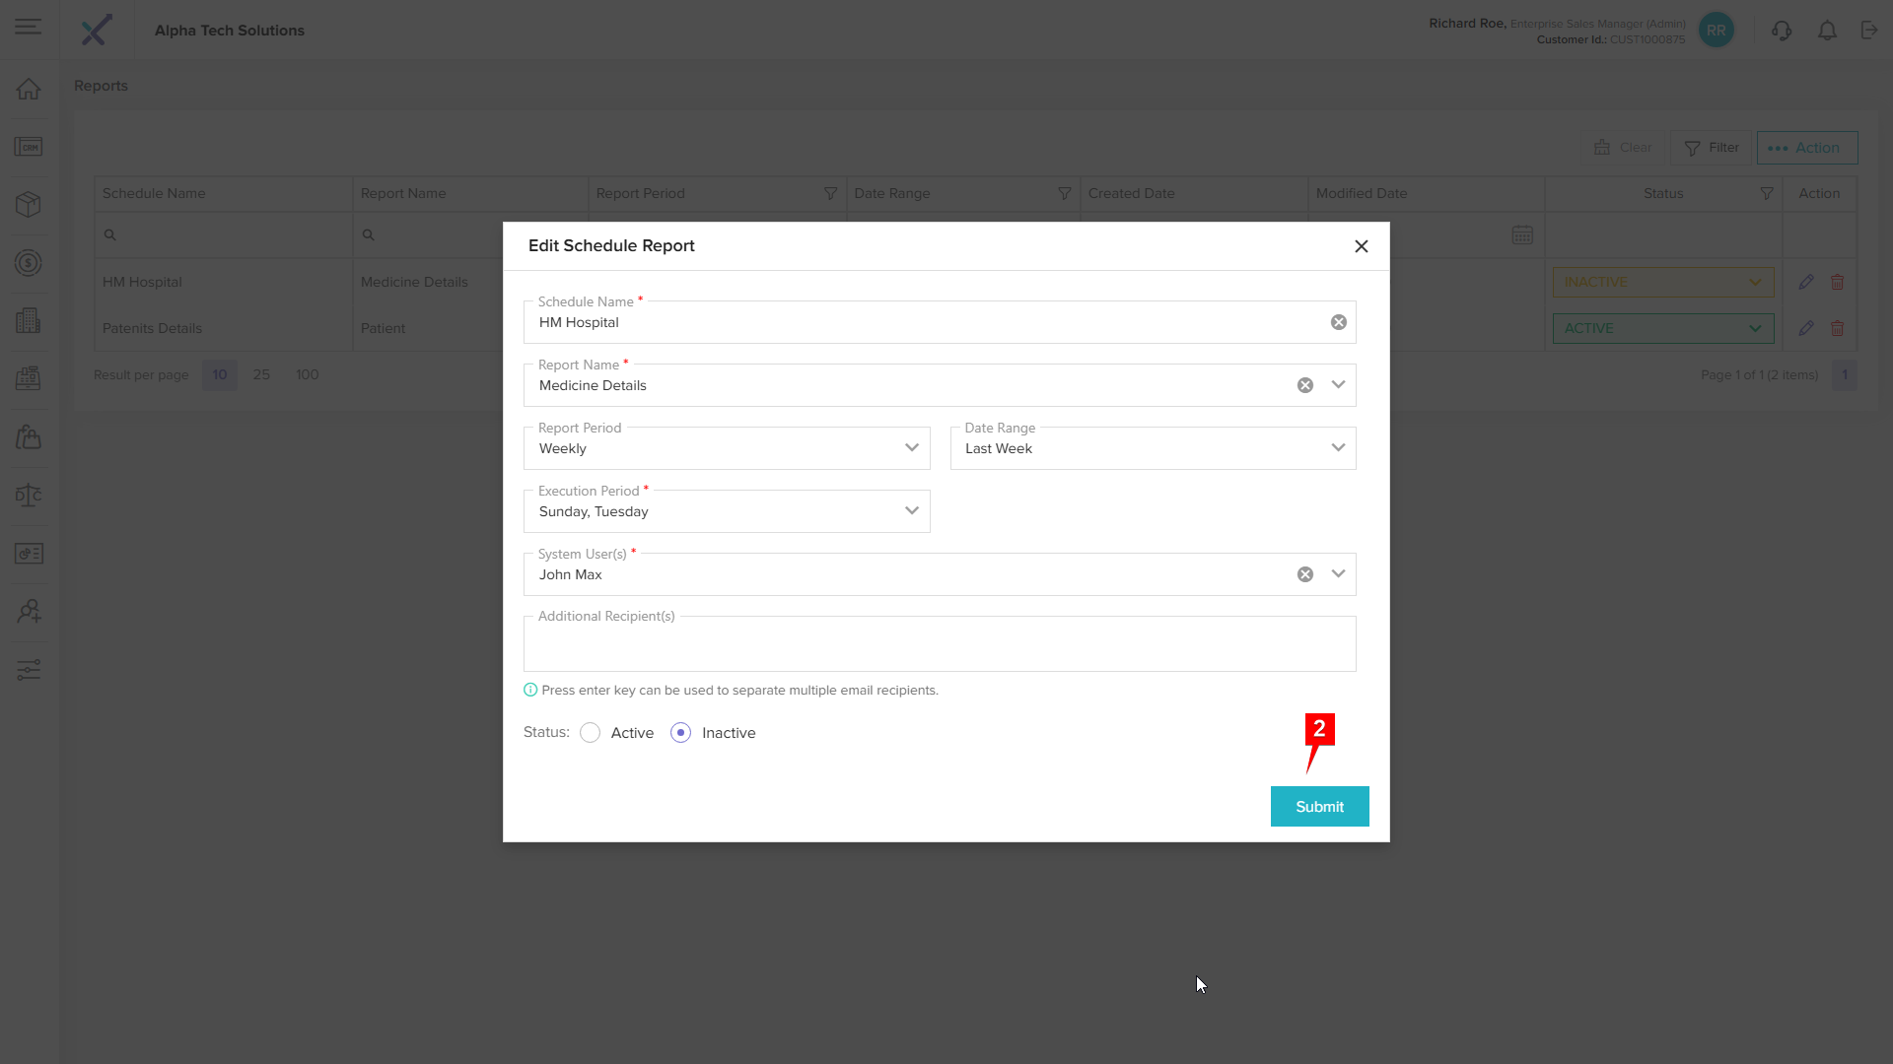Click the settings sliders sidebar icon
This screenshot has width=1893, height=1064.
pyautogui.click(x=29, y=670)
